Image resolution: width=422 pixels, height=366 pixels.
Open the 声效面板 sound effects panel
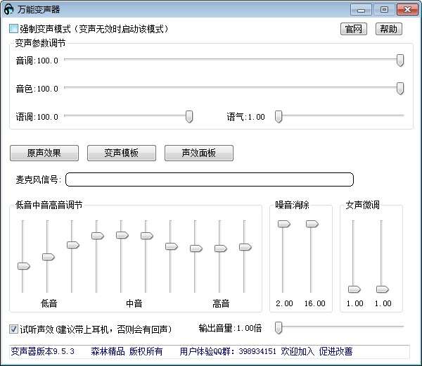coord(198,153)
